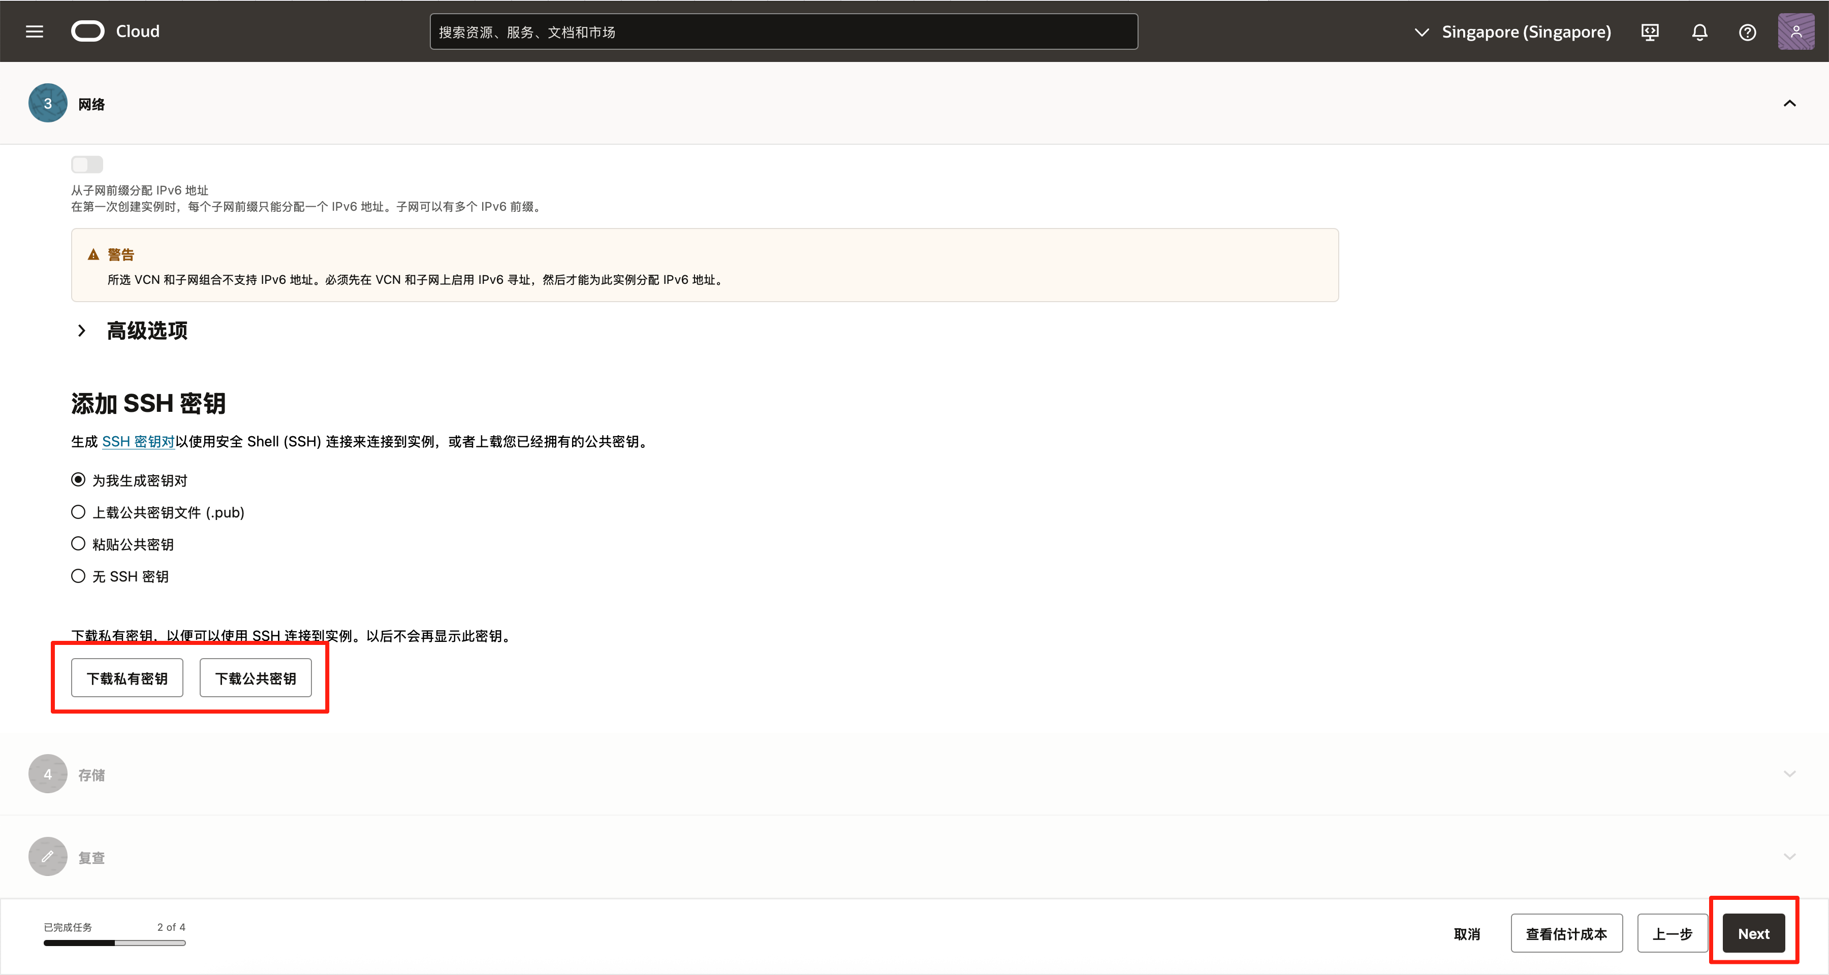
Task: Focus the 搜索资源 search field
Action: (783, 32)
